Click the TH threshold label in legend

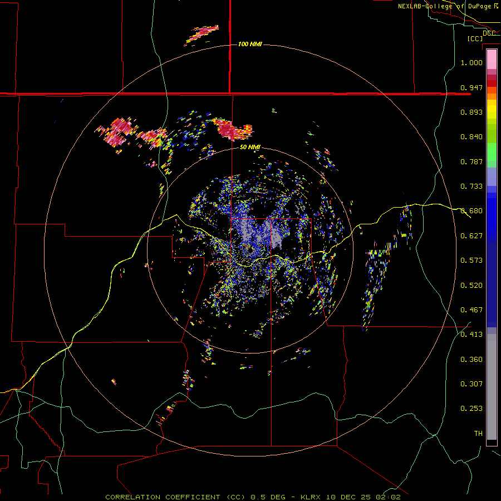478,434
